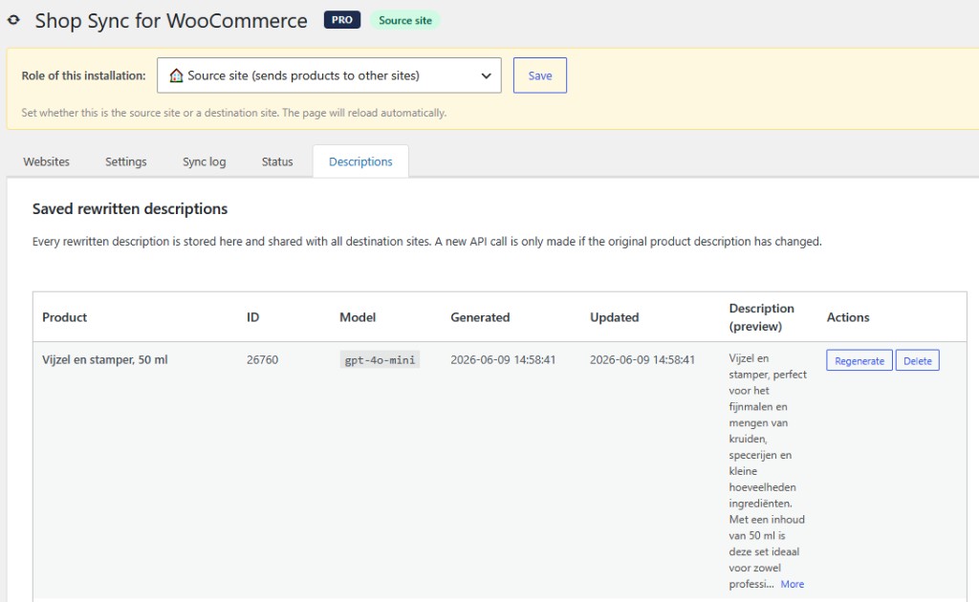Click the paragraph about stored rewritten descriptions
The width and height of the screenshot is (979, 602).
click(427, 242)
